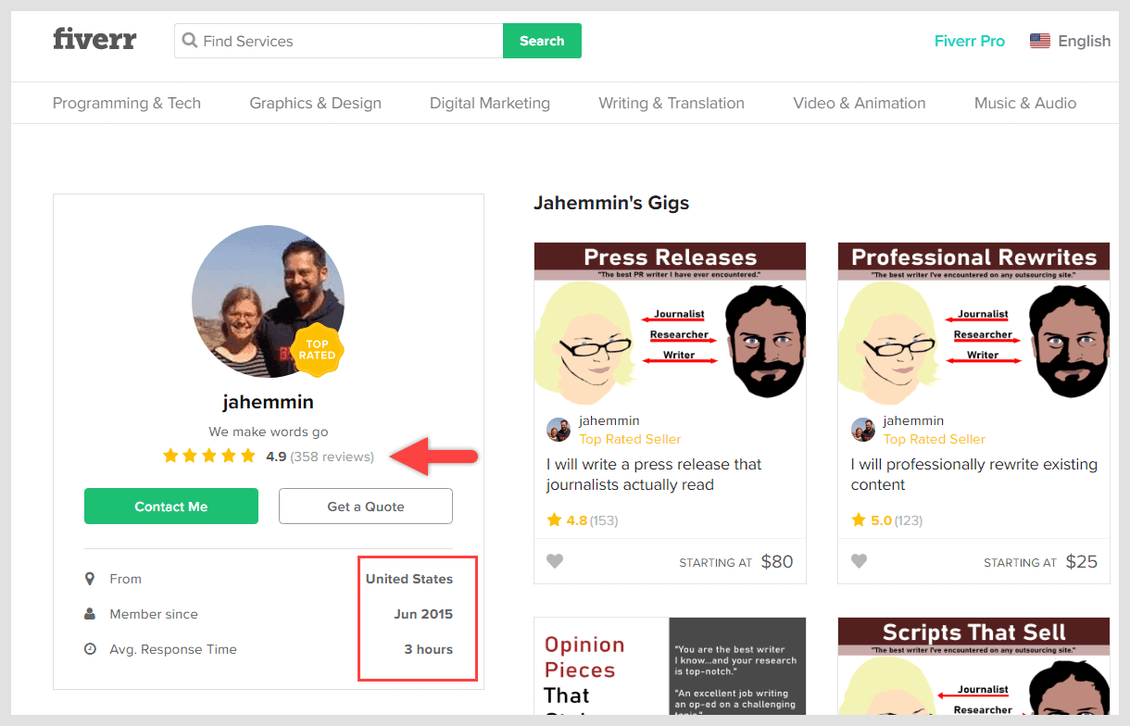Click the $25 starting price
This screenshot has width=1130, height=726.
tap(1082, 561)
